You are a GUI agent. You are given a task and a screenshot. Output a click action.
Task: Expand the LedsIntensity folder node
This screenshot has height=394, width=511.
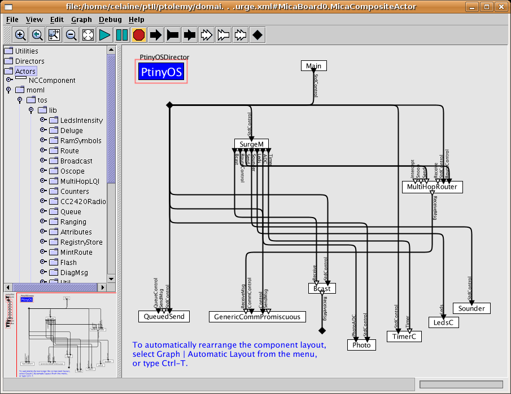[x=43, y=119]
